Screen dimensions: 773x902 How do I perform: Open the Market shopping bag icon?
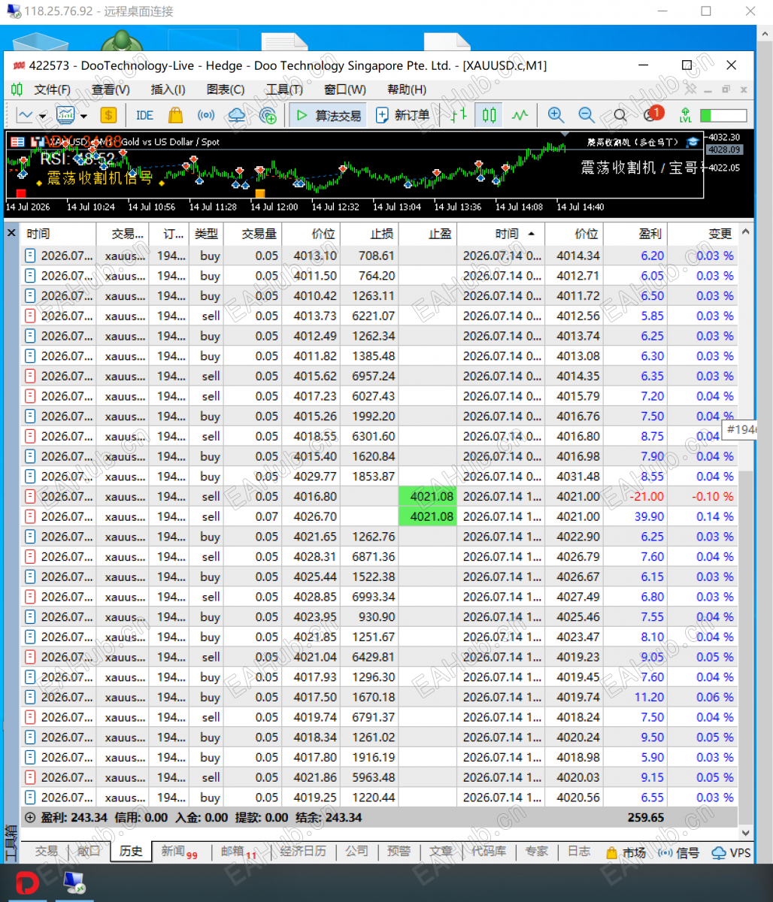[175, 115]
